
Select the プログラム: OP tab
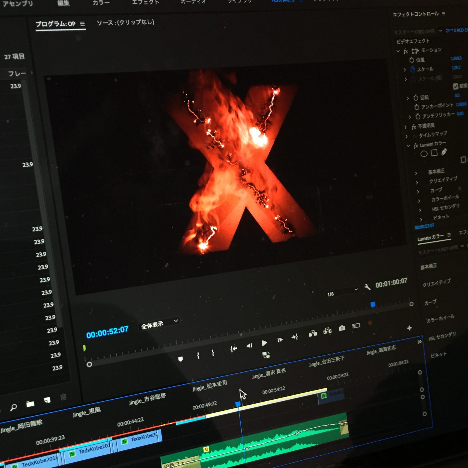pos(56,24)
